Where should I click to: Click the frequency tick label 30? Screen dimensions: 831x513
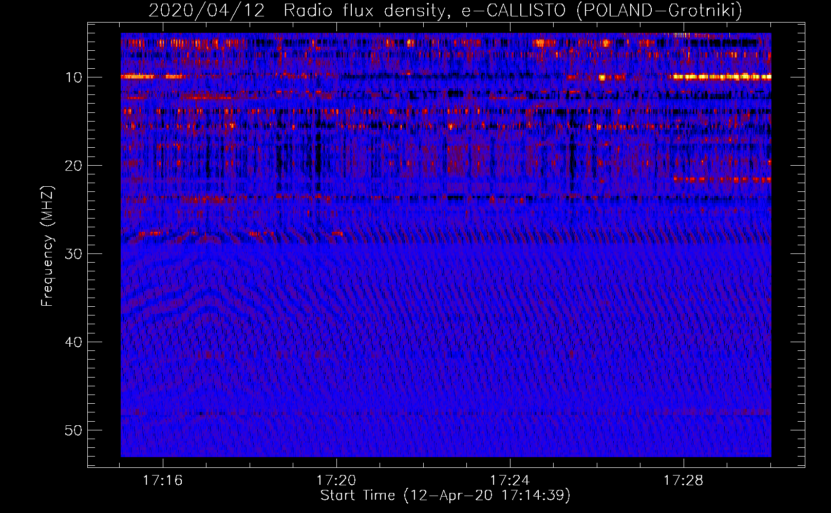pyautogui.click(x=74, y=254)
